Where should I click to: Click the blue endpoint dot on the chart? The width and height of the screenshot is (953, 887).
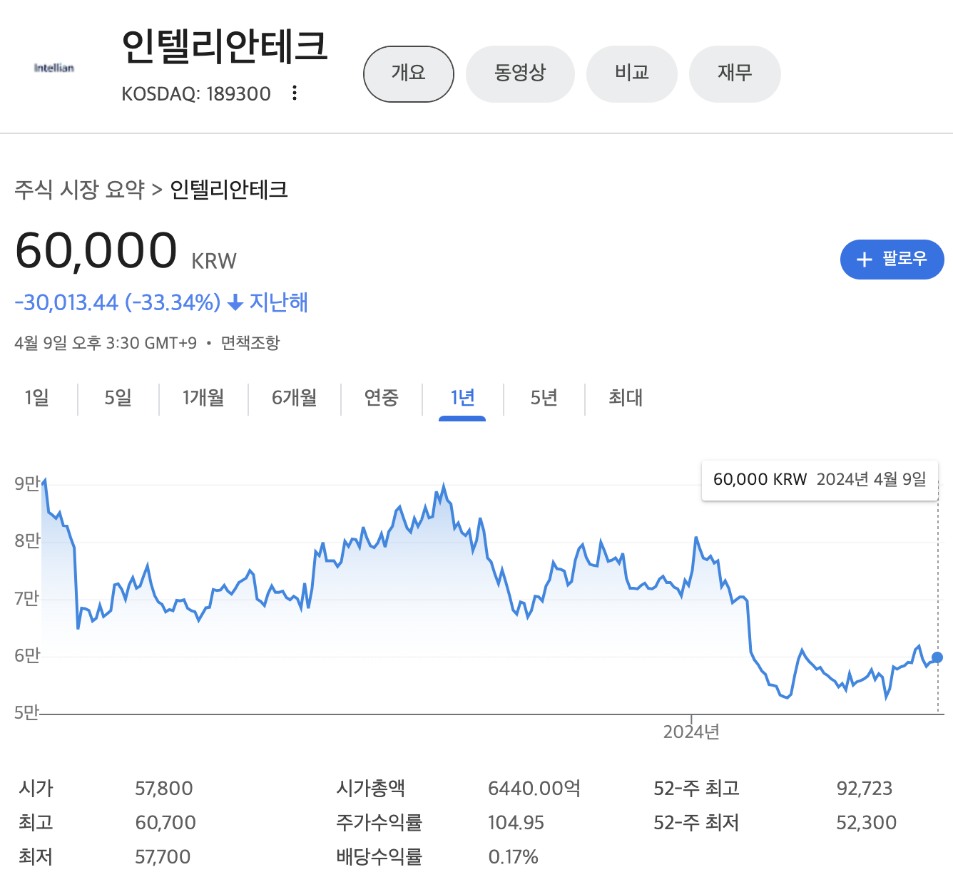[x=937, y=657]
